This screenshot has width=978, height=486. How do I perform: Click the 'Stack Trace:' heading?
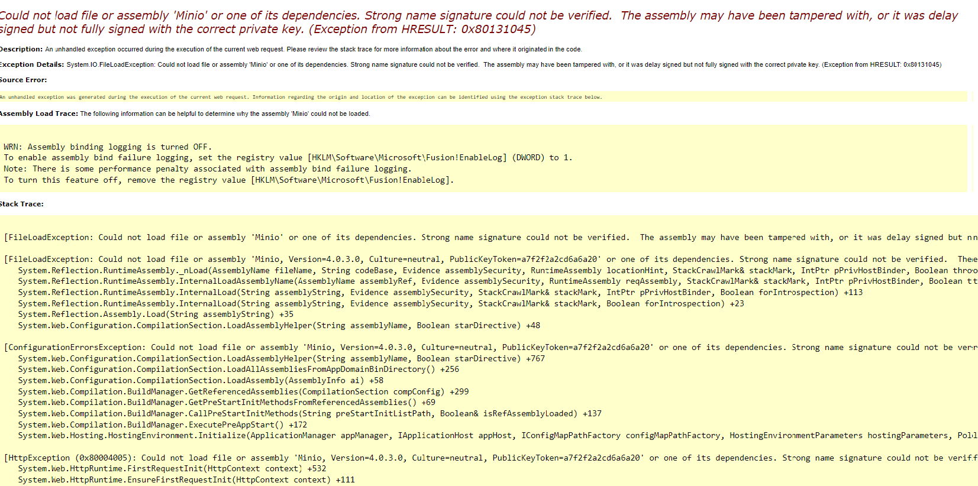tap(22, 204)
